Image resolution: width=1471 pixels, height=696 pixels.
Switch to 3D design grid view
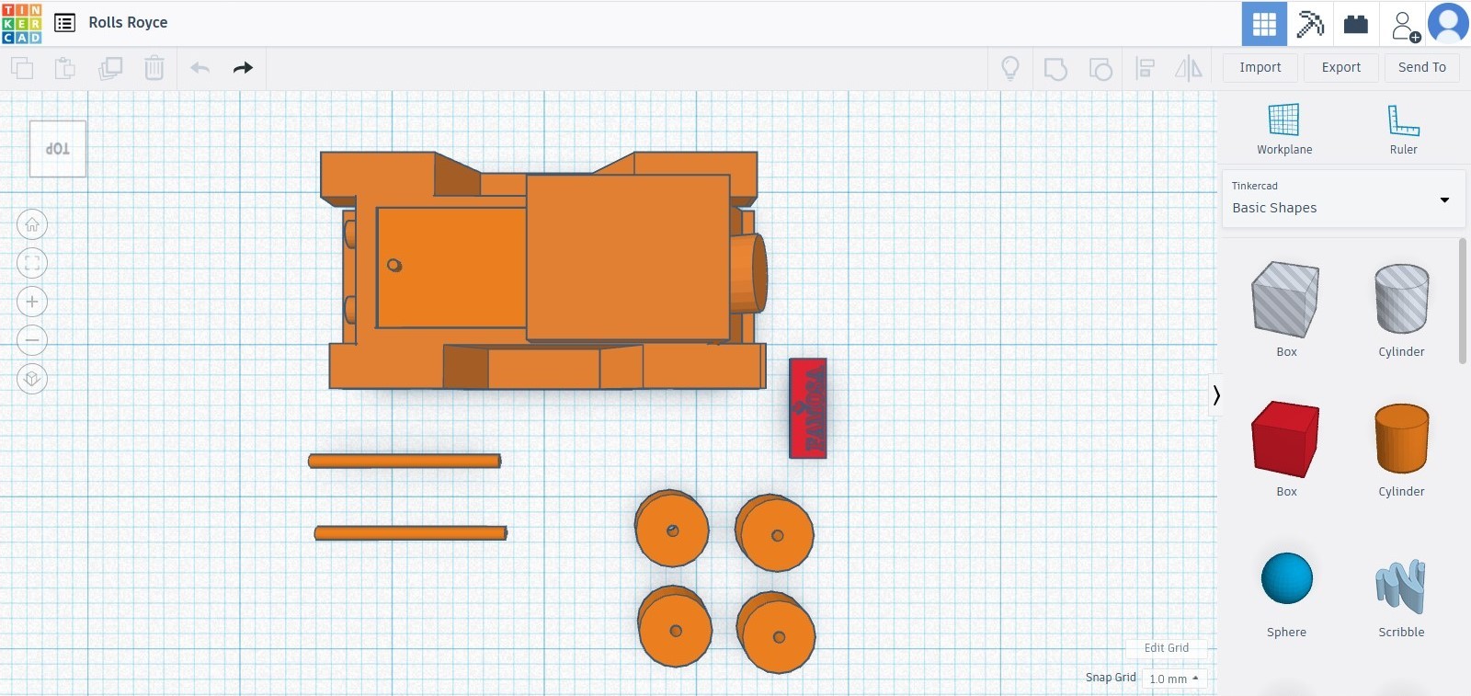pos(1264,24)
